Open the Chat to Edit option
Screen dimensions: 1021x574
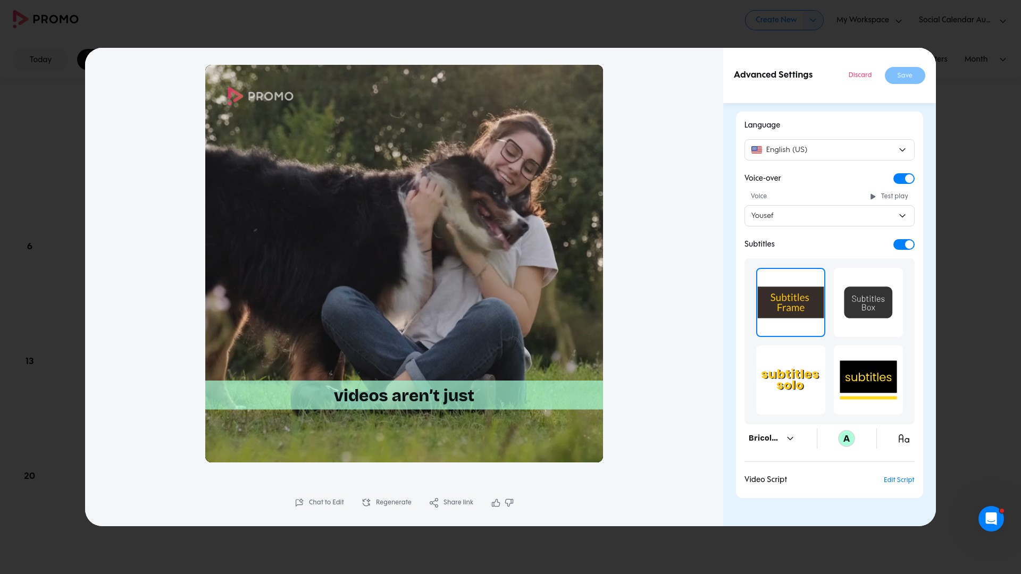click(320, 502)
